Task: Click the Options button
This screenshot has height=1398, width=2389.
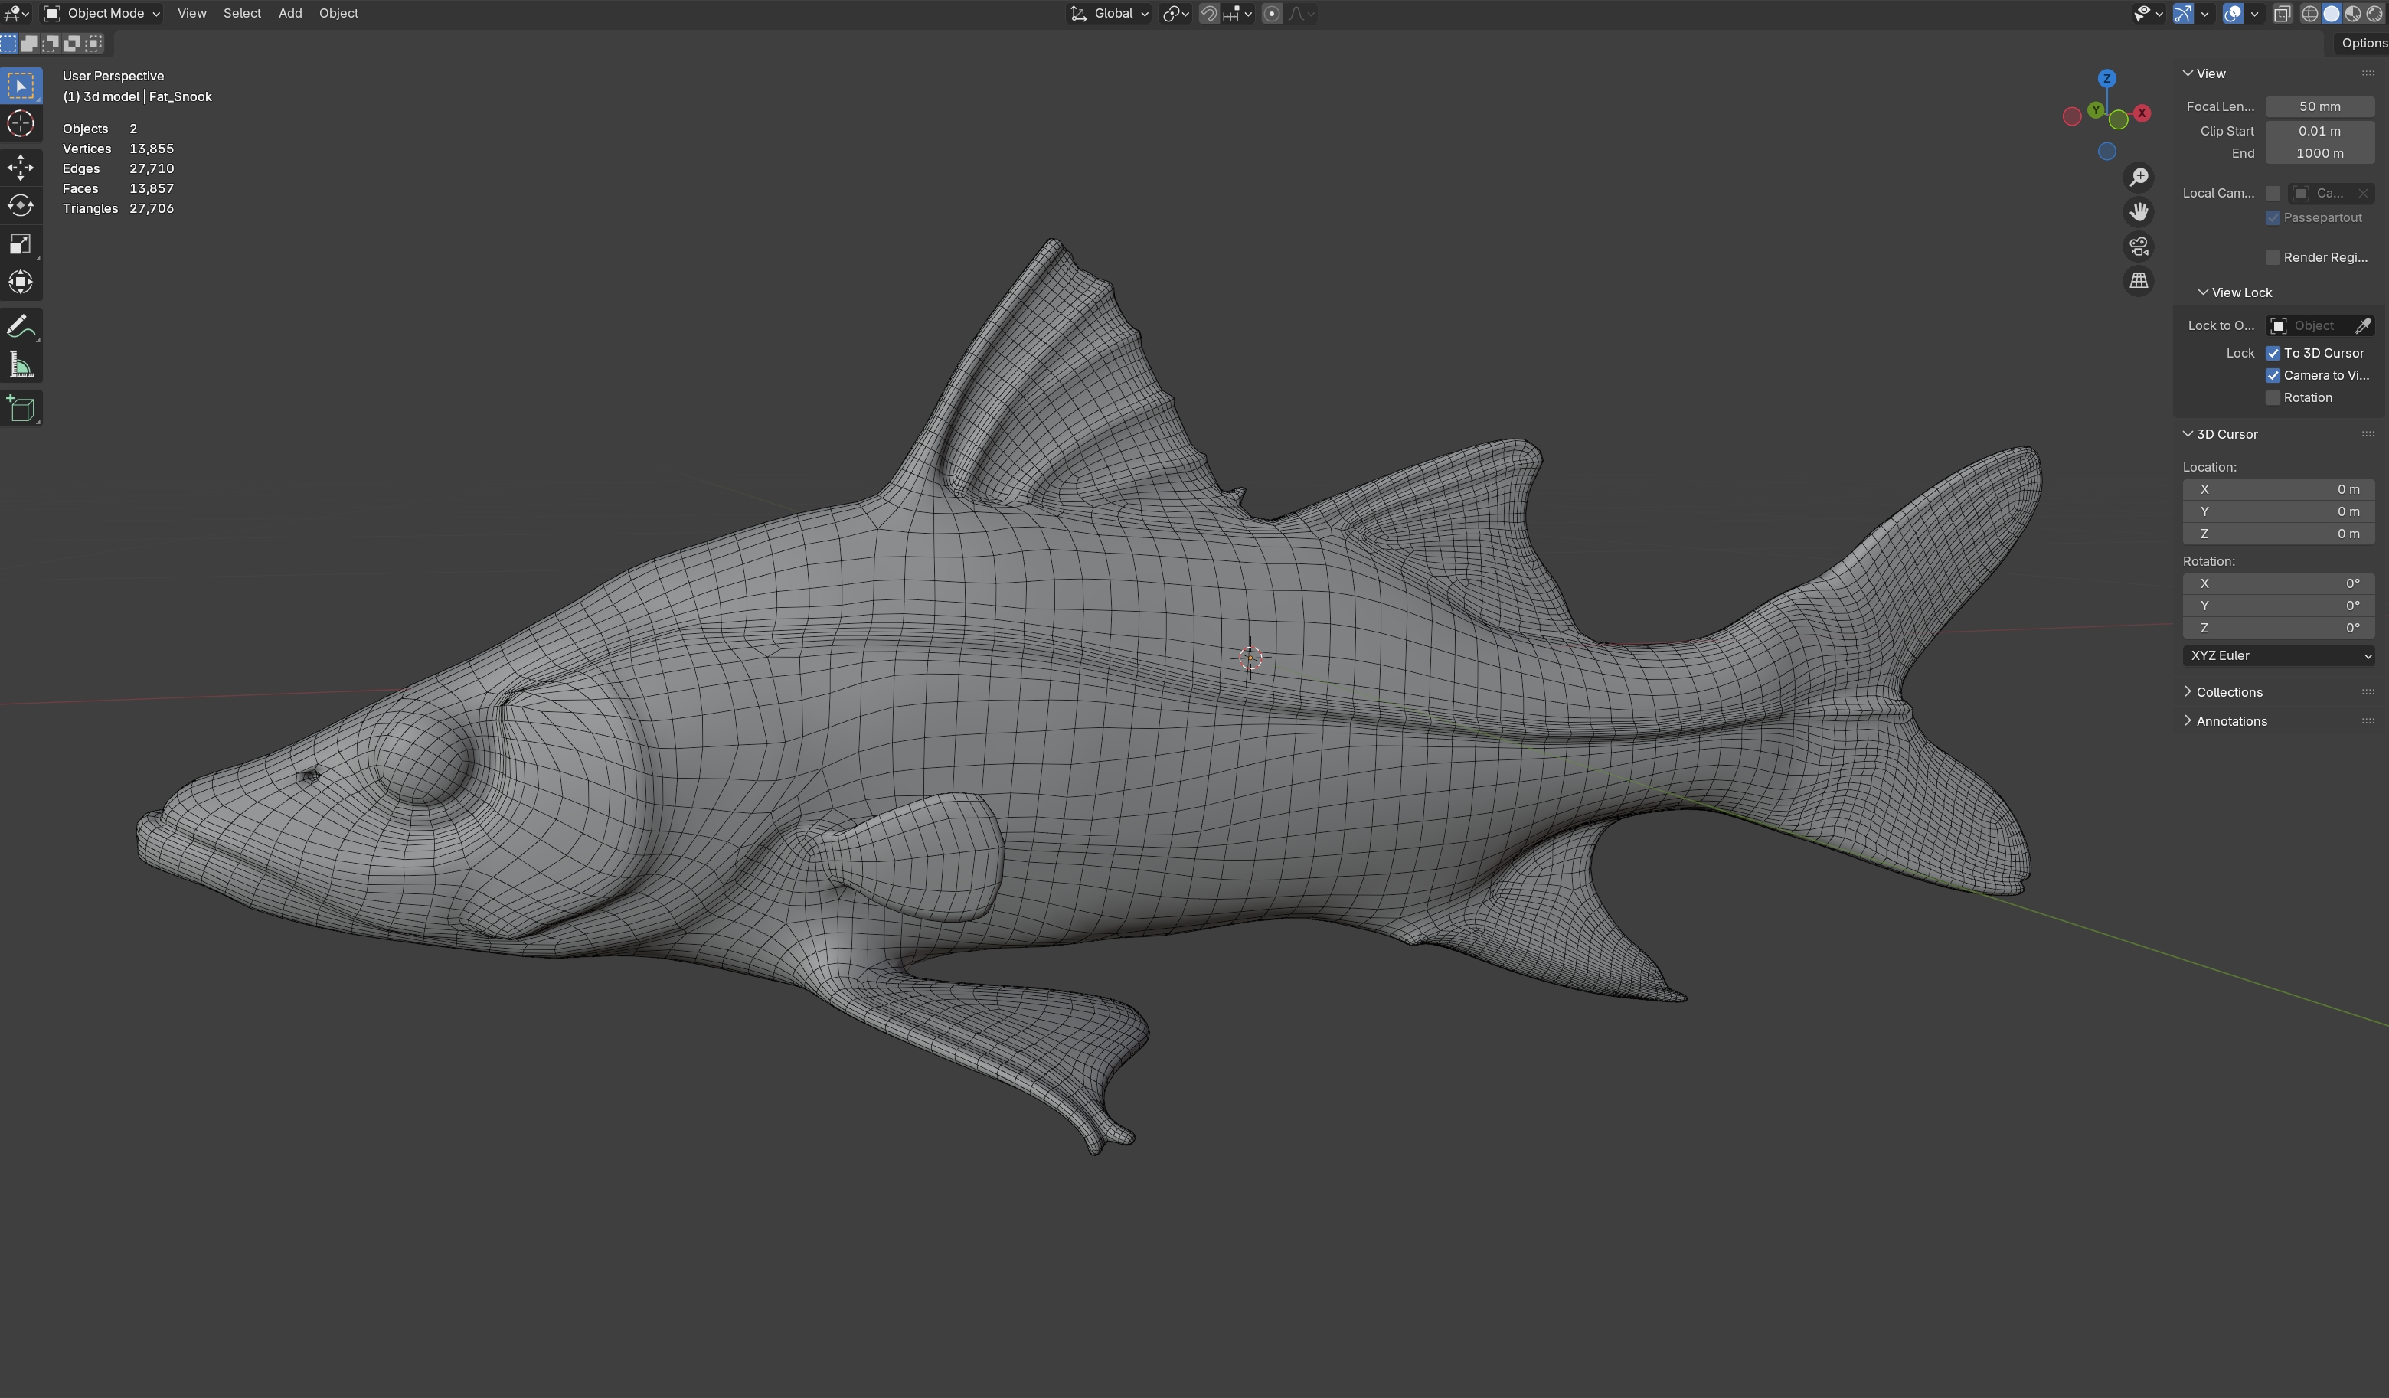Action: 2362,43
